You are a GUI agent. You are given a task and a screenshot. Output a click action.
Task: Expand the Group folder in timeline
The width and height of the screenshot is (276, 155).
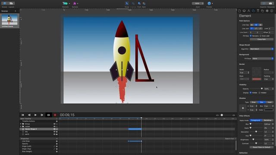[21, 124]
